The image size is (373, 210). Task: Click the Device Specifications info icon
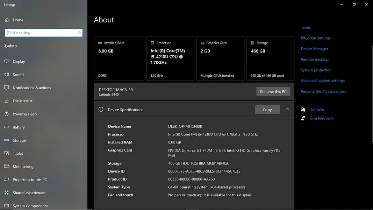coord(101,109)
